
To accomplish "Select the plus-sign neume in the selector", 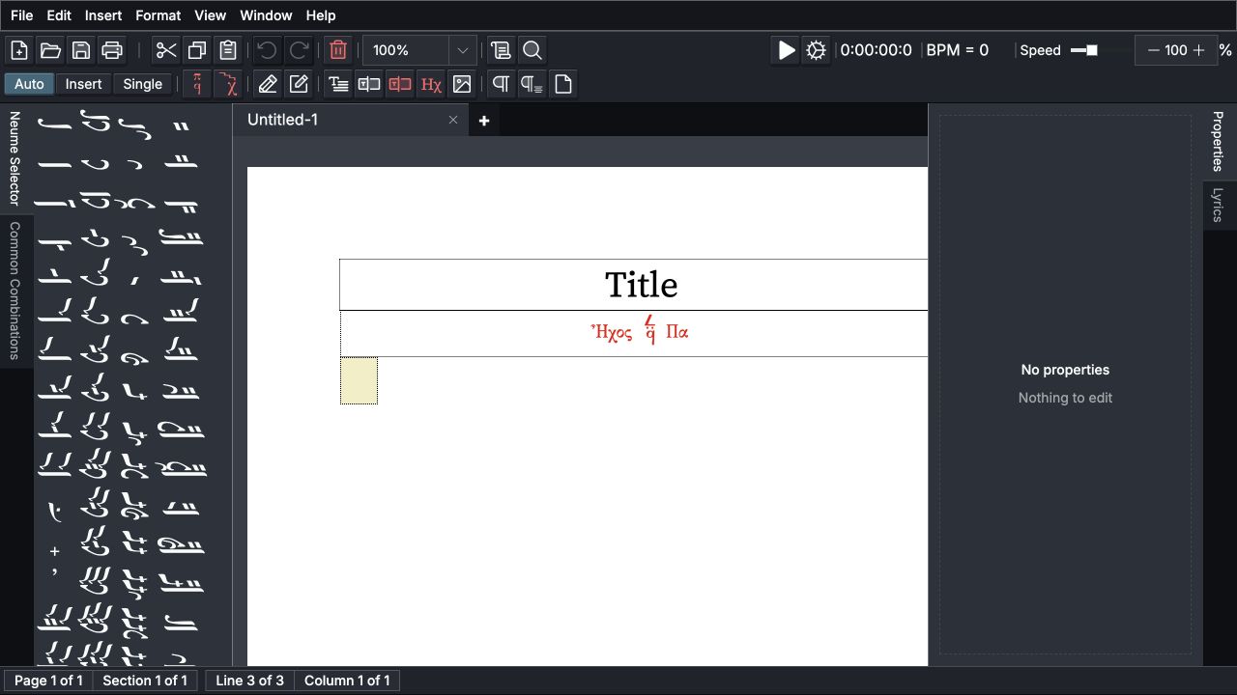I will click(55, 551).
